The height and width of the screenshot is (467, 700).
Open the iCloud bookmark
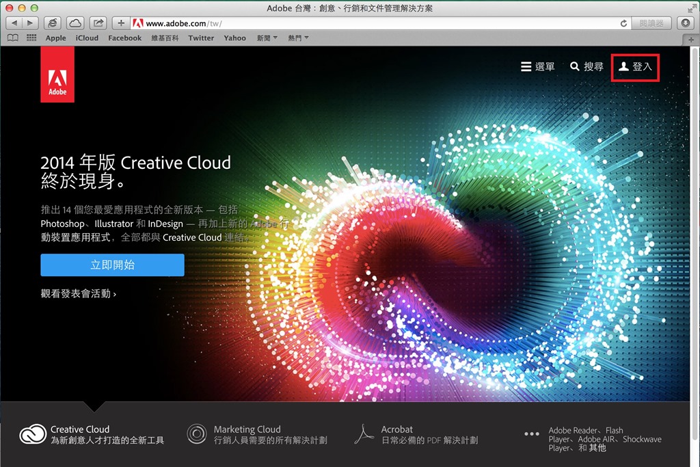(x=87, y=38)
